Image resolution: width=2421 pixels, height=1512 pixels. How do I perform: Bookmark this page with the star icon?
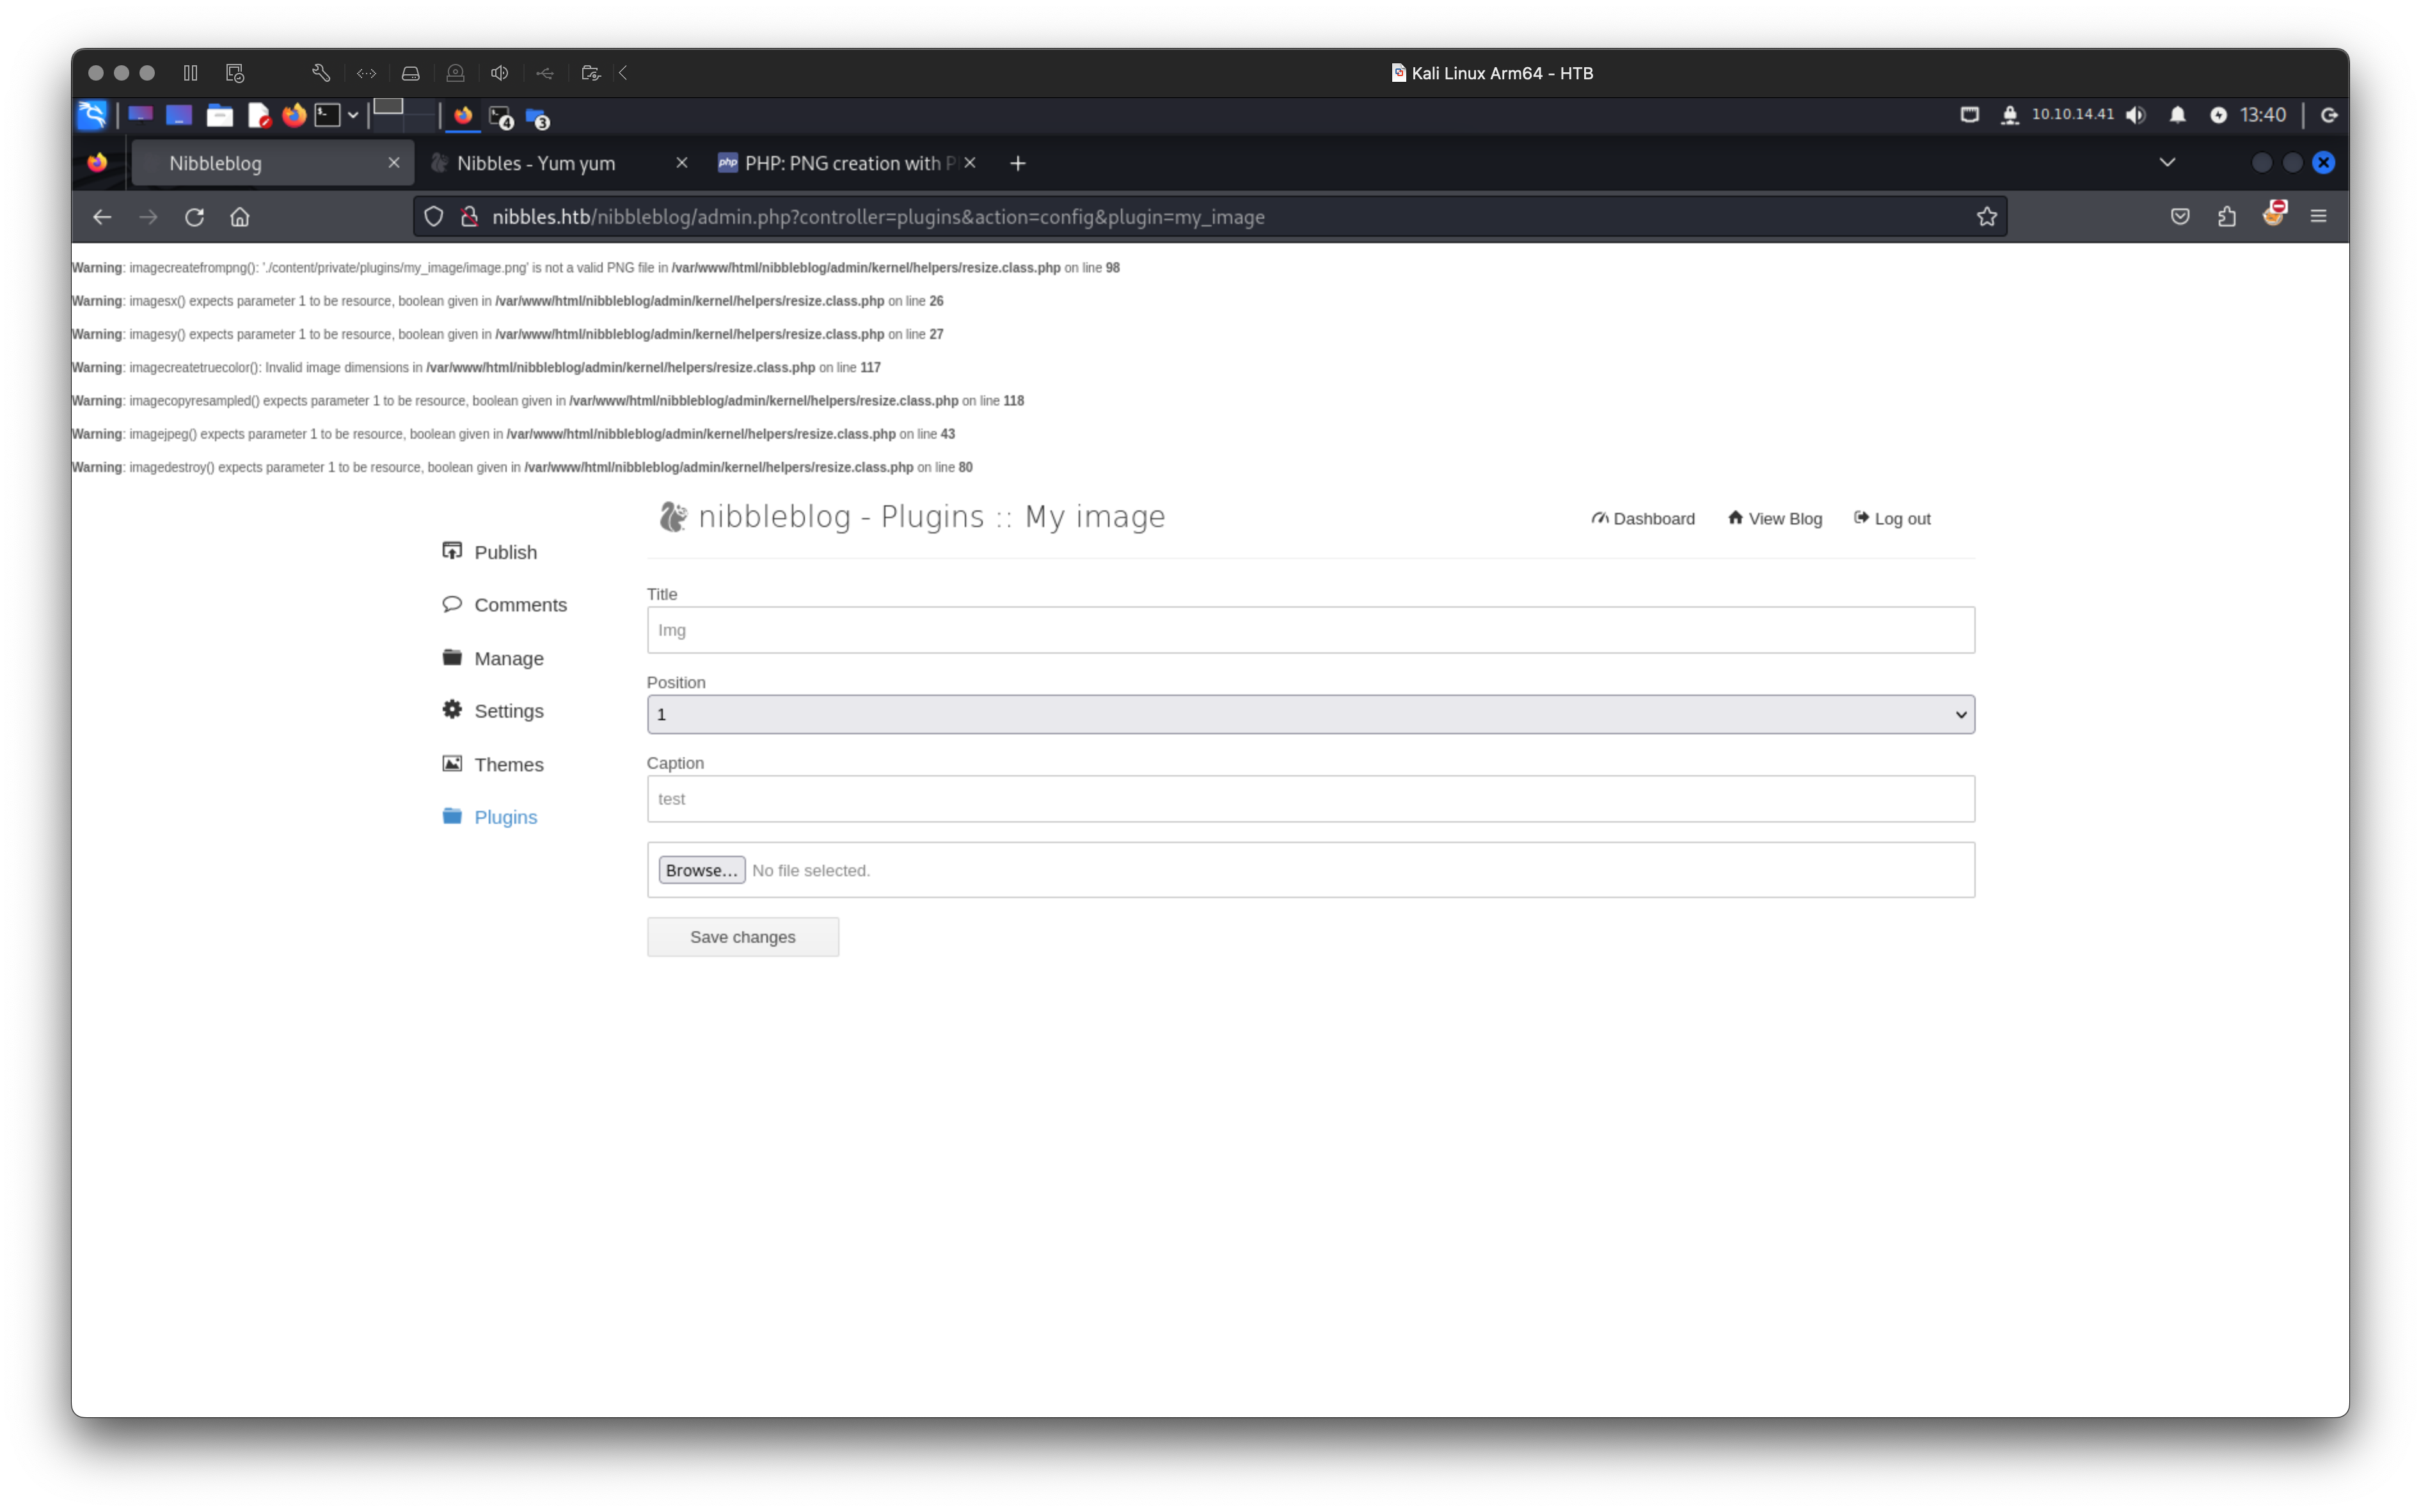pyautogui.click(x=1986, y=217)
